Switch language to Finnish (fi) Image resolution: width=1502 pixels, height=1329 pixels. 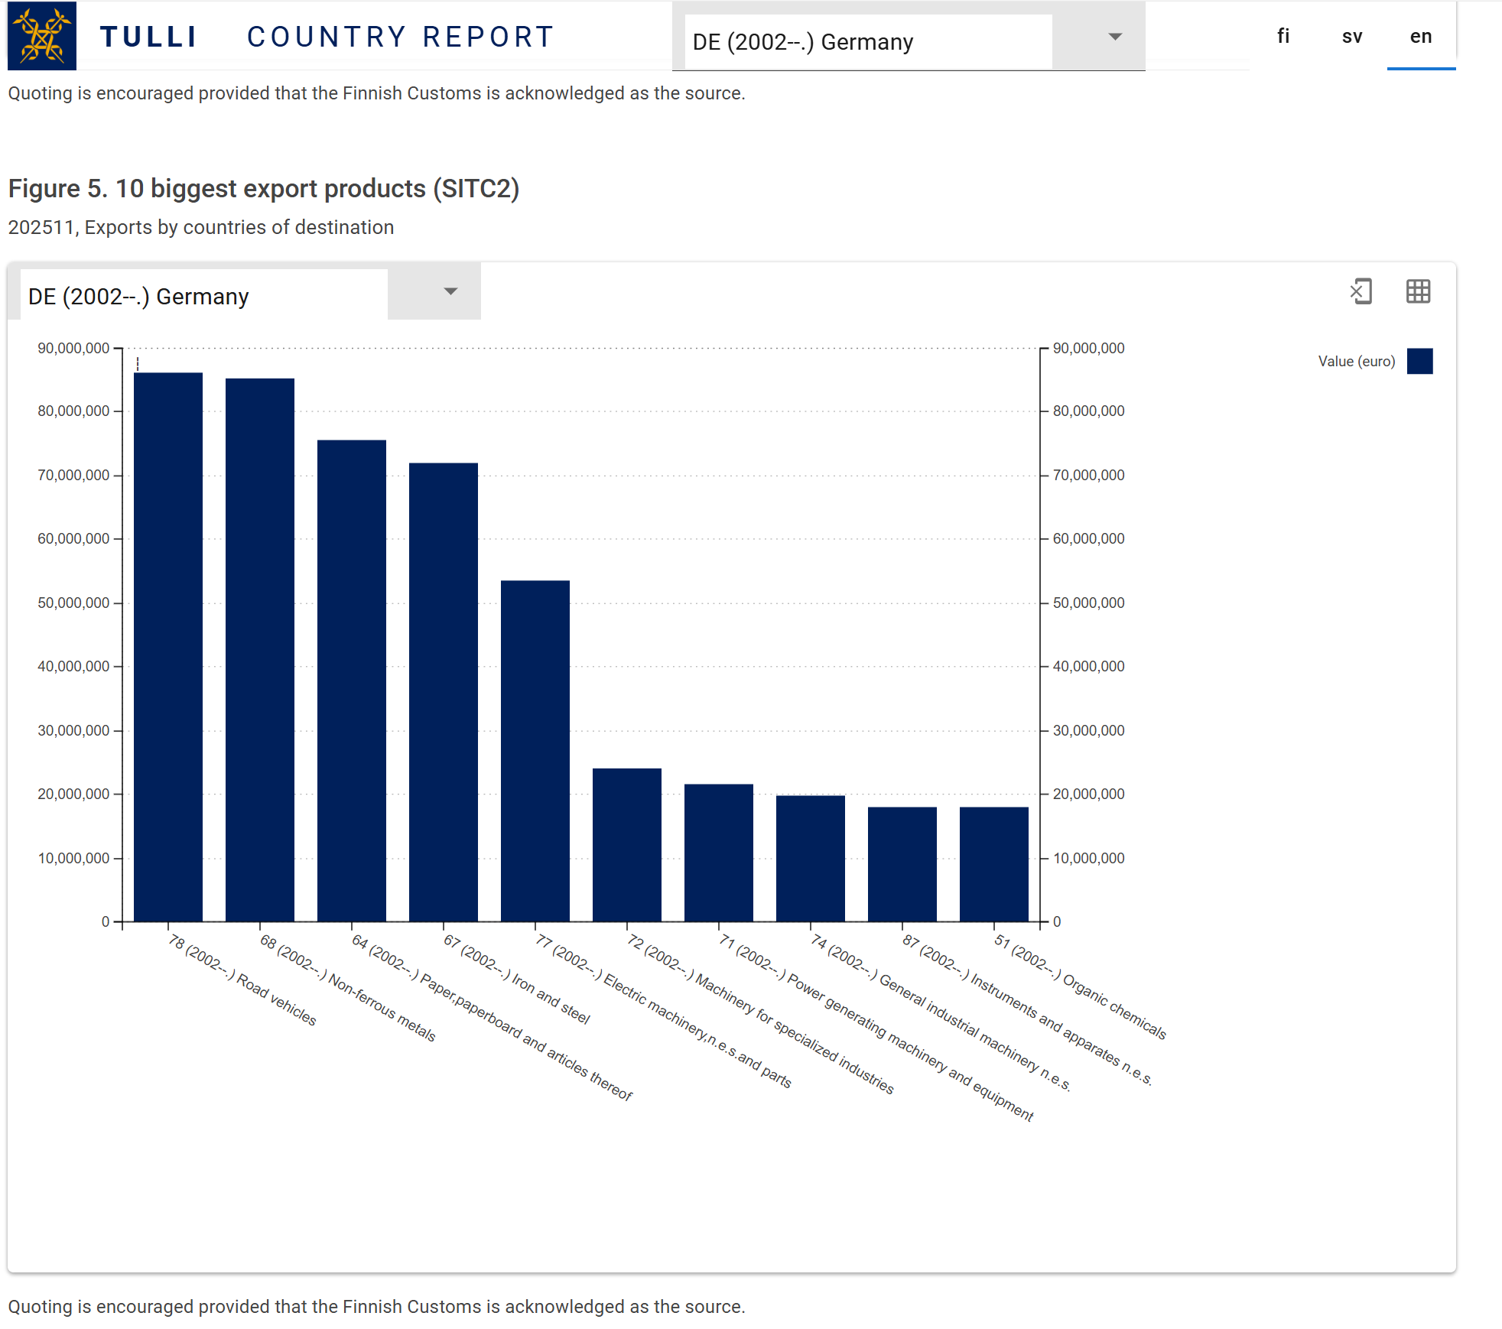point(1283,36)
